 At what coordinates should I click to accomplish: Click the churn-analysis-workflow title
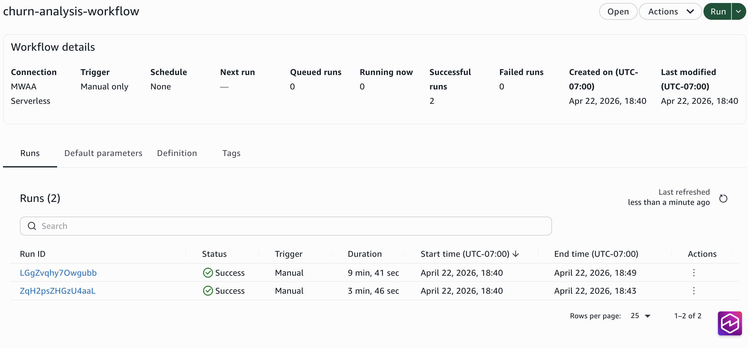pyautogui.click(x=71, y=11)
